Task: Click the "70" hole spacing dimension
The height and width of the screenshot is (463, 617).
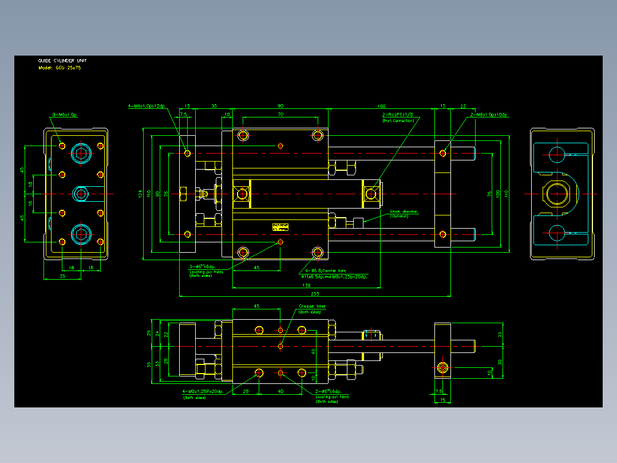Action: pyautogui.click(x=280, y=114)
